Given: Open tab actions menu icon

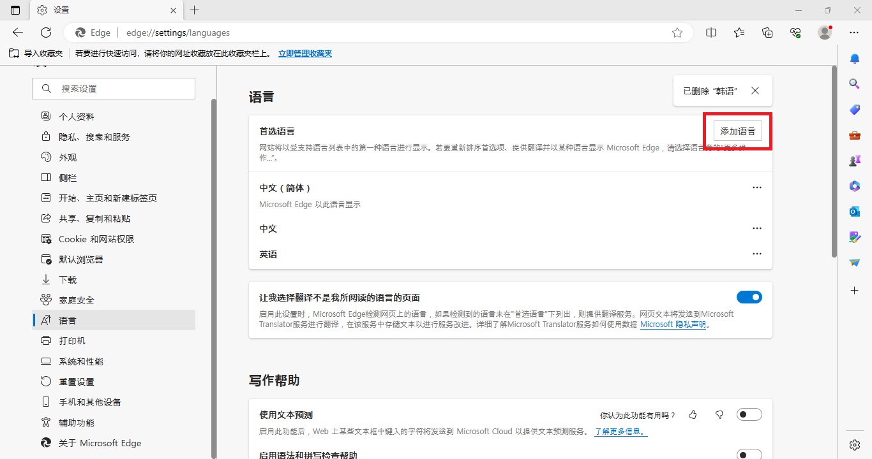Looking at the screenshot, I should tap(15, 10).
